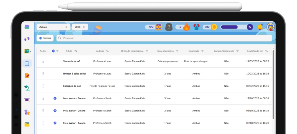Open actions menu for Vamos brincar?
The width and height of the screenshot is (297, 134).
43,61
